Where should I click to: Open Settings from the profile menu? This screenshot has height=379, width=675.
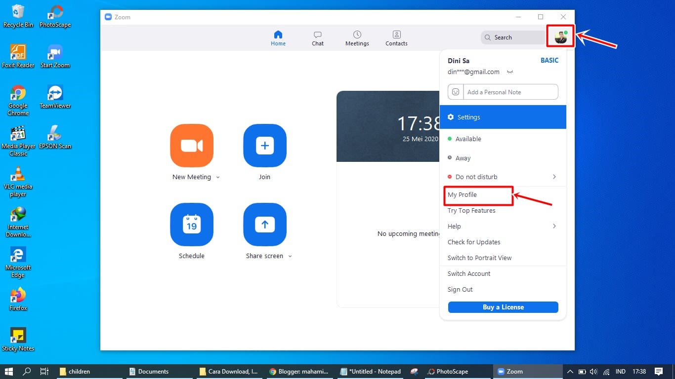pos(468,117)
